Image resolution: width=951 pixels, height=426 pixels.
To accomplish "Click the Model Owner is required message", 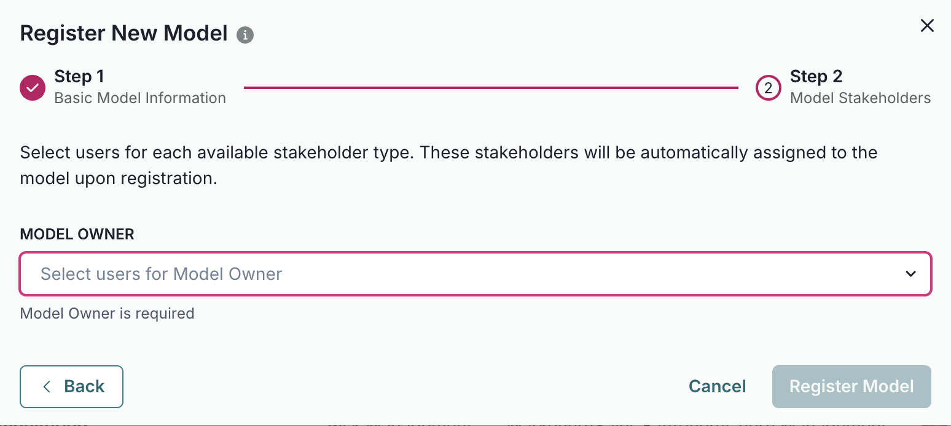I will [x=107, y=313].
